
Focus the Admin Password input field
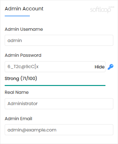(55, 67)
